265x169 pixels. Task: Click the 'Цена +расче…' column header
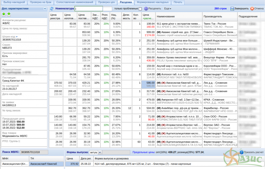[148, 16]
